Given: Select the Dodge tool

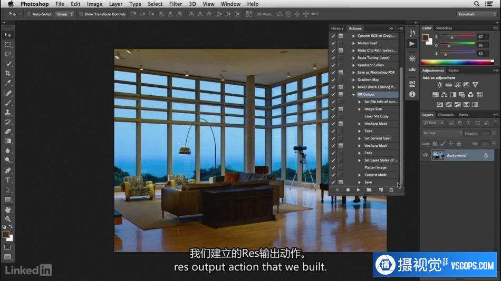Looking at the screenshot, I should coord(8,160).
